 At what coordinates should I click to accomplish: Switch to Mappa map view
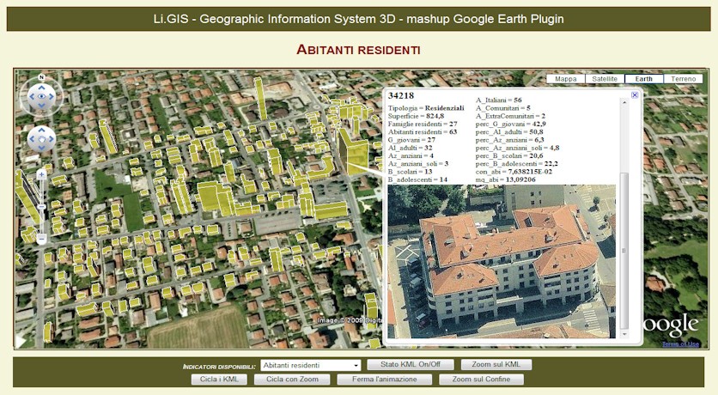pyautogui.click(x=566, y=79)
